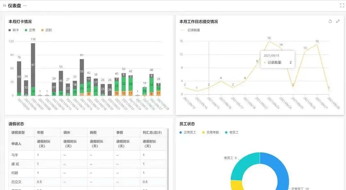Screen dimensions: 346x190
Task: Enlarge the 本月工作日志提交情况 chart
Action: [x=338, y=21]
